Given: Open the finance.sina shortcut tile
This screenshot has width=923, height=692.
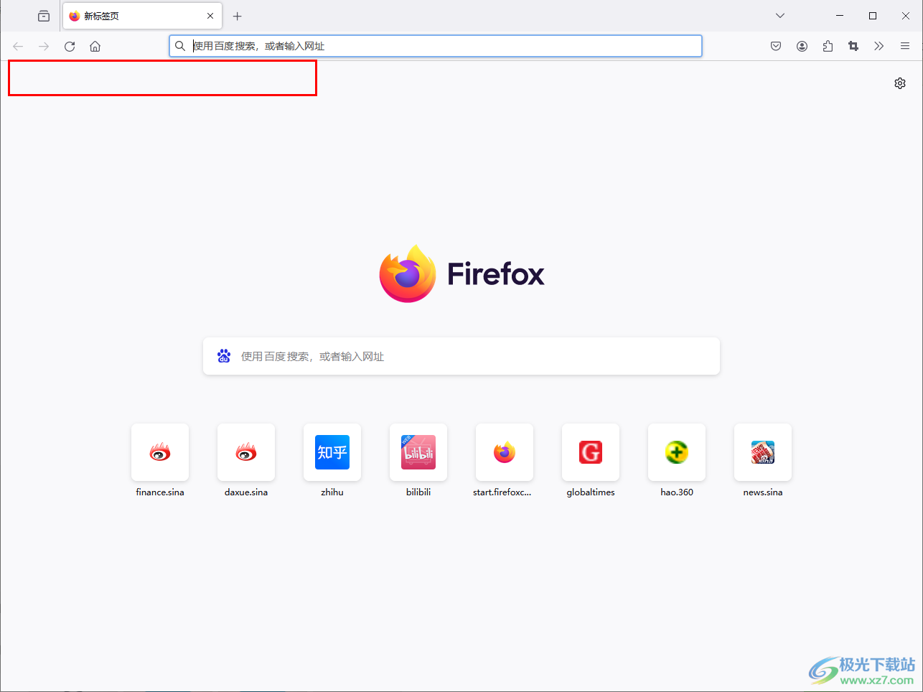Looking at the screenshot, I should coord(160,452).
